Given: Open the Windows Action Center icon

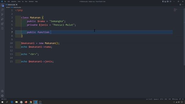Looking at the screenshot, I should (182, 102).
